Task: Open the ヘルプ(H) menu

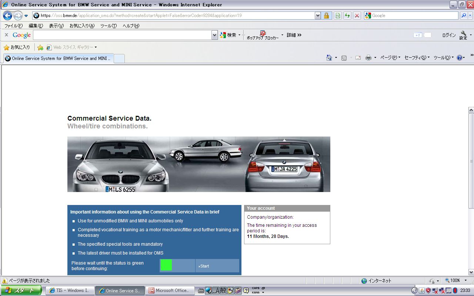Action: [x=131, y=26]
